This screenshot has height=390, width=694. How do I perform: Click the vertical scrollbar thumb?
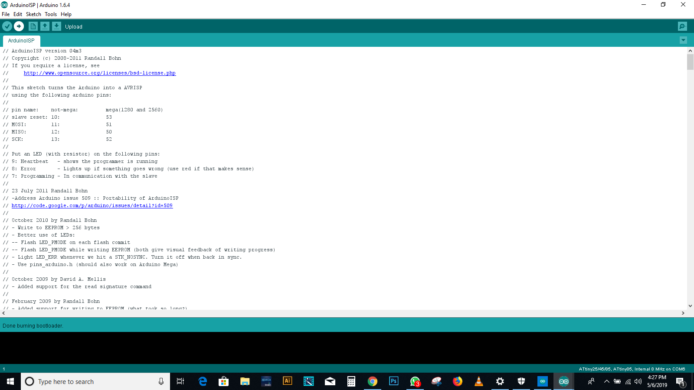click(x=690, y=62)
